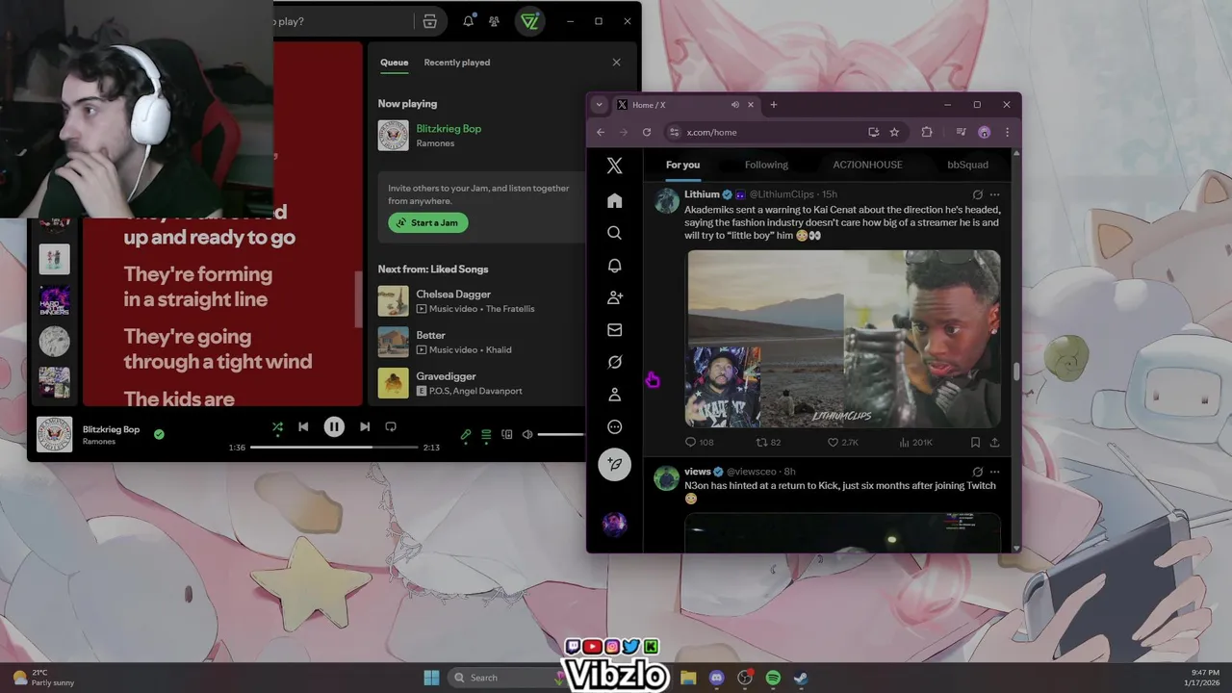
Task: Toggle Spotify queue icon
Action: click(486, 435)
